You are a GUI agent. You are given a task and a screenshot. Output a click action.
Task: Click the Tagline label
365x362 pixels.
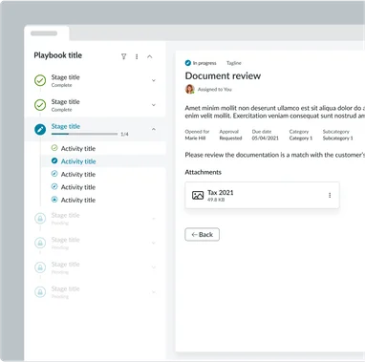[x=234, y=63]
